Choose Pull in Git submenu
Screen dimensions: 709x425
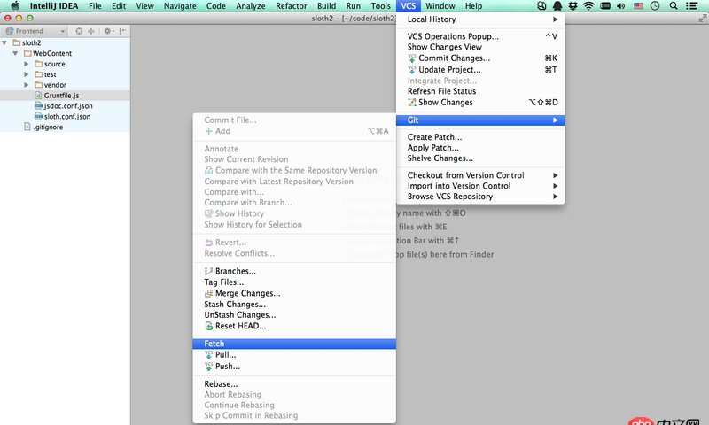[x=294, y=355]
